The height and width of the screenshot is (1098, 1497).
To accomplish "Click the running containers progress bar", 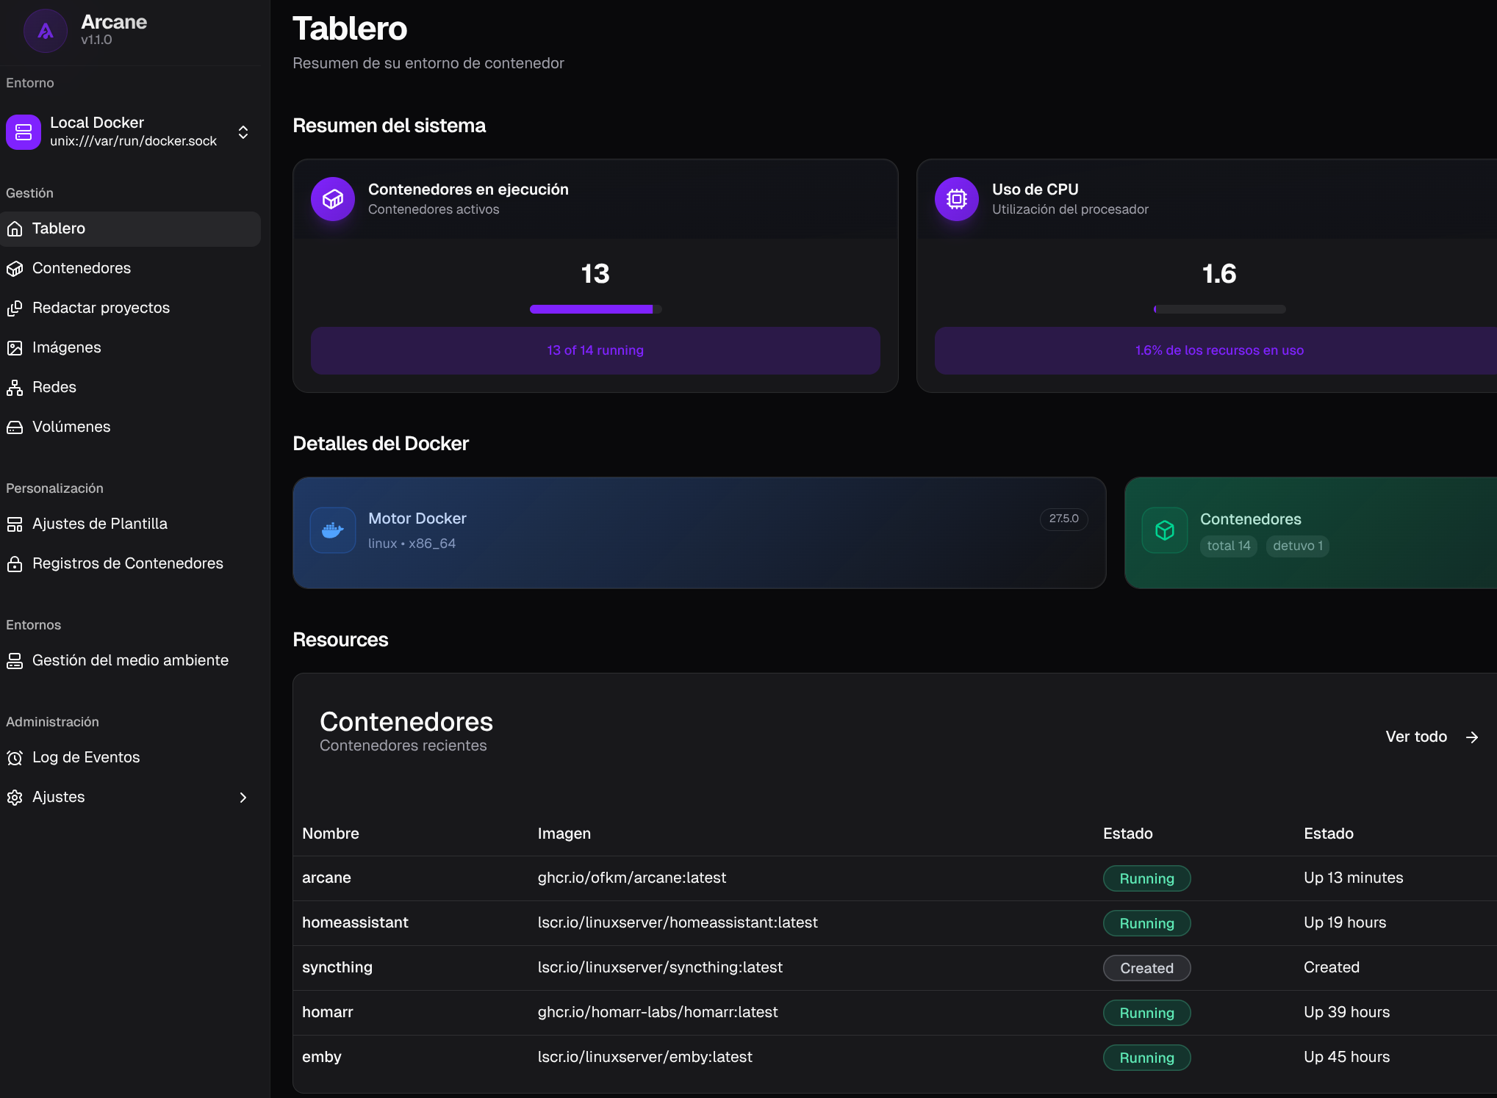I will (595, 309).
